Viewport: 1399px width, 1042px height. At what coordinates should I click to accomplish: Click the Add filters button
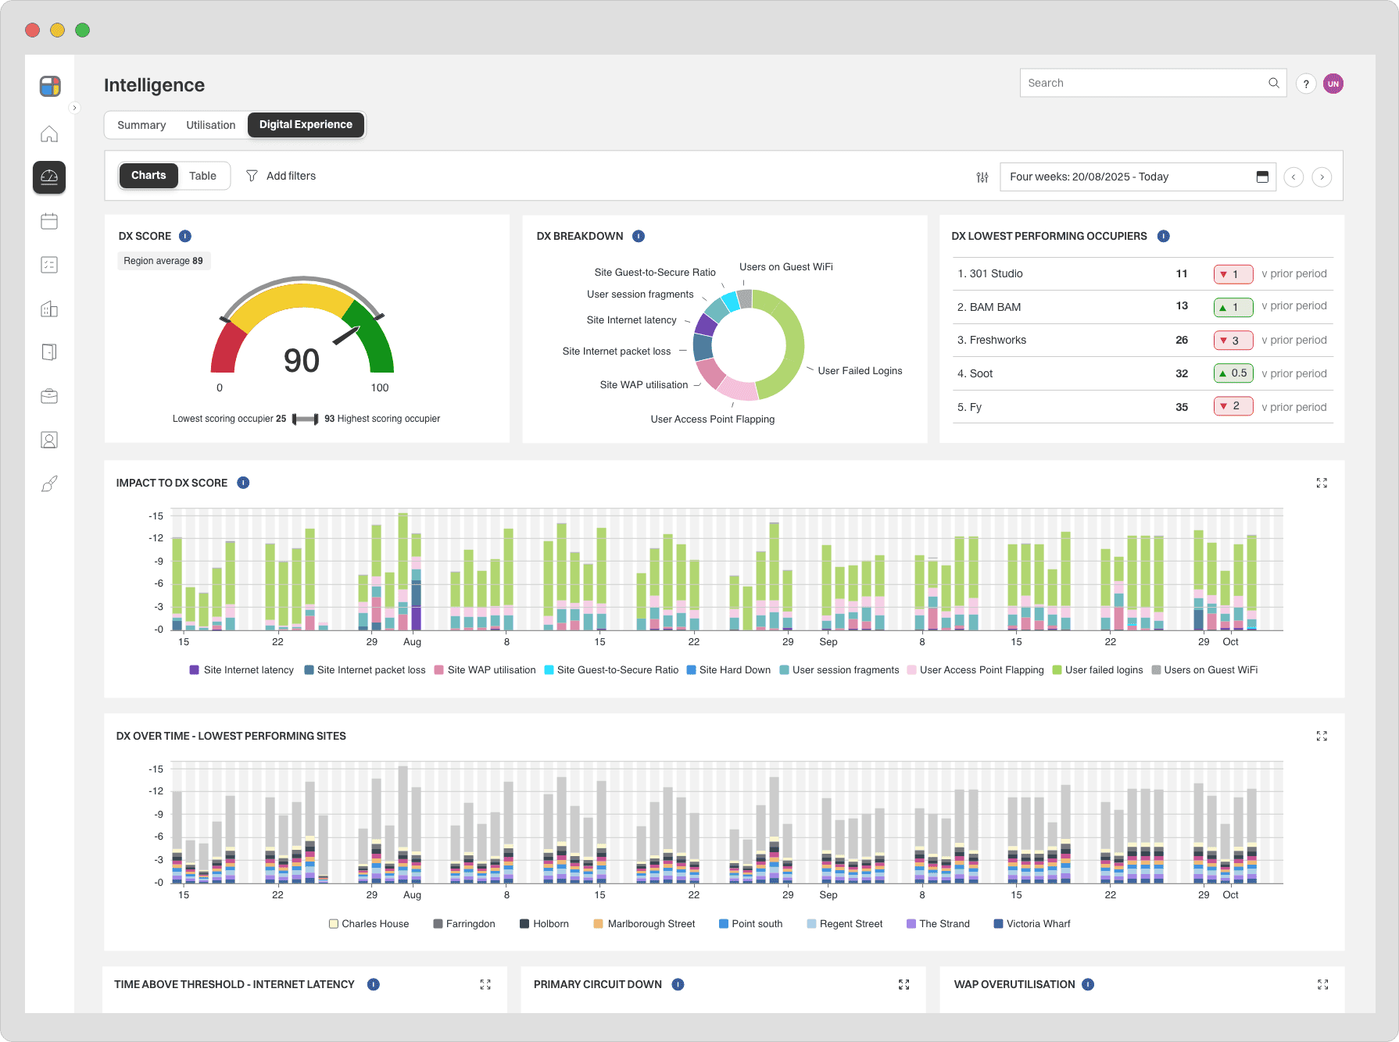pyautogui.click(x=281, y=176)
